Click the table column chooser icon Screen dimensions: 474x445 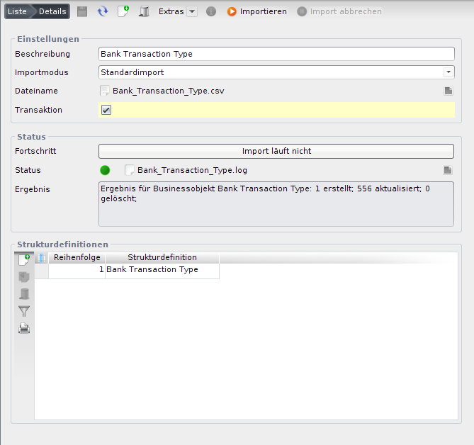point(41,258)
